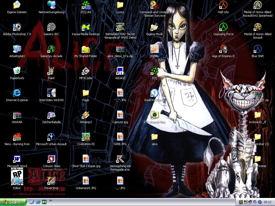Open Arbeitsplatz icon
The image size is (275, 206).
[x=17, y=49]
